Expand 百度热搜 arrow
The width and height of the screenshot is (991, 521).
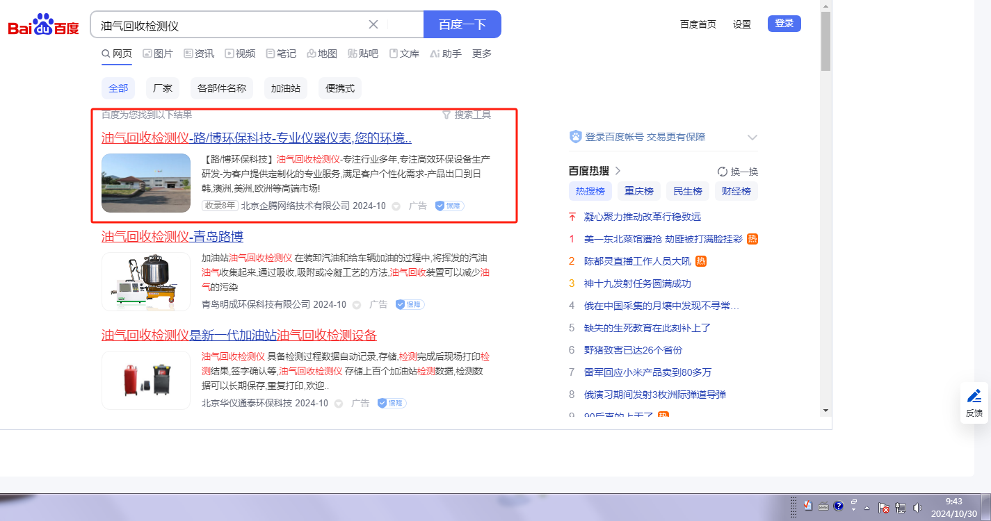pos(618,171)
